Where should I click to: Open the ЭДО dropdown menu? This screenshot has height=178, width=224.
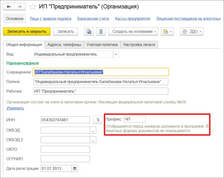(x=192, y=32)
